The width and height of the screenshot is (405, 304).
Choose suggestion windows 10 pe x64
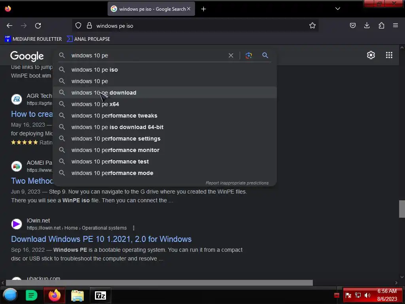click(x=165, y=104)
